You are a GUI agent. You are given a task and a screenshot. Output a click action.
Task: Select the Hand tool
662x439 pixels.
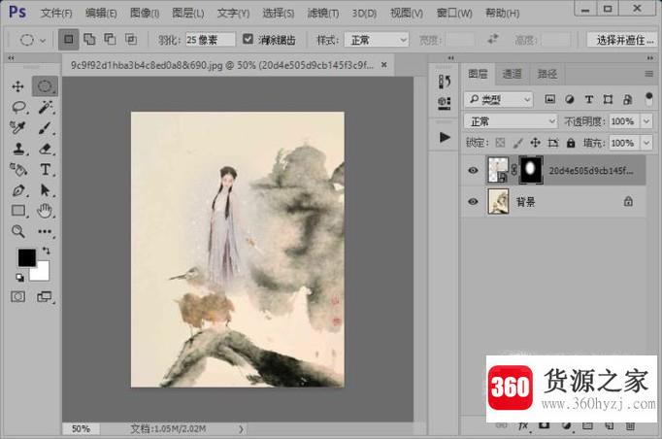45,210
